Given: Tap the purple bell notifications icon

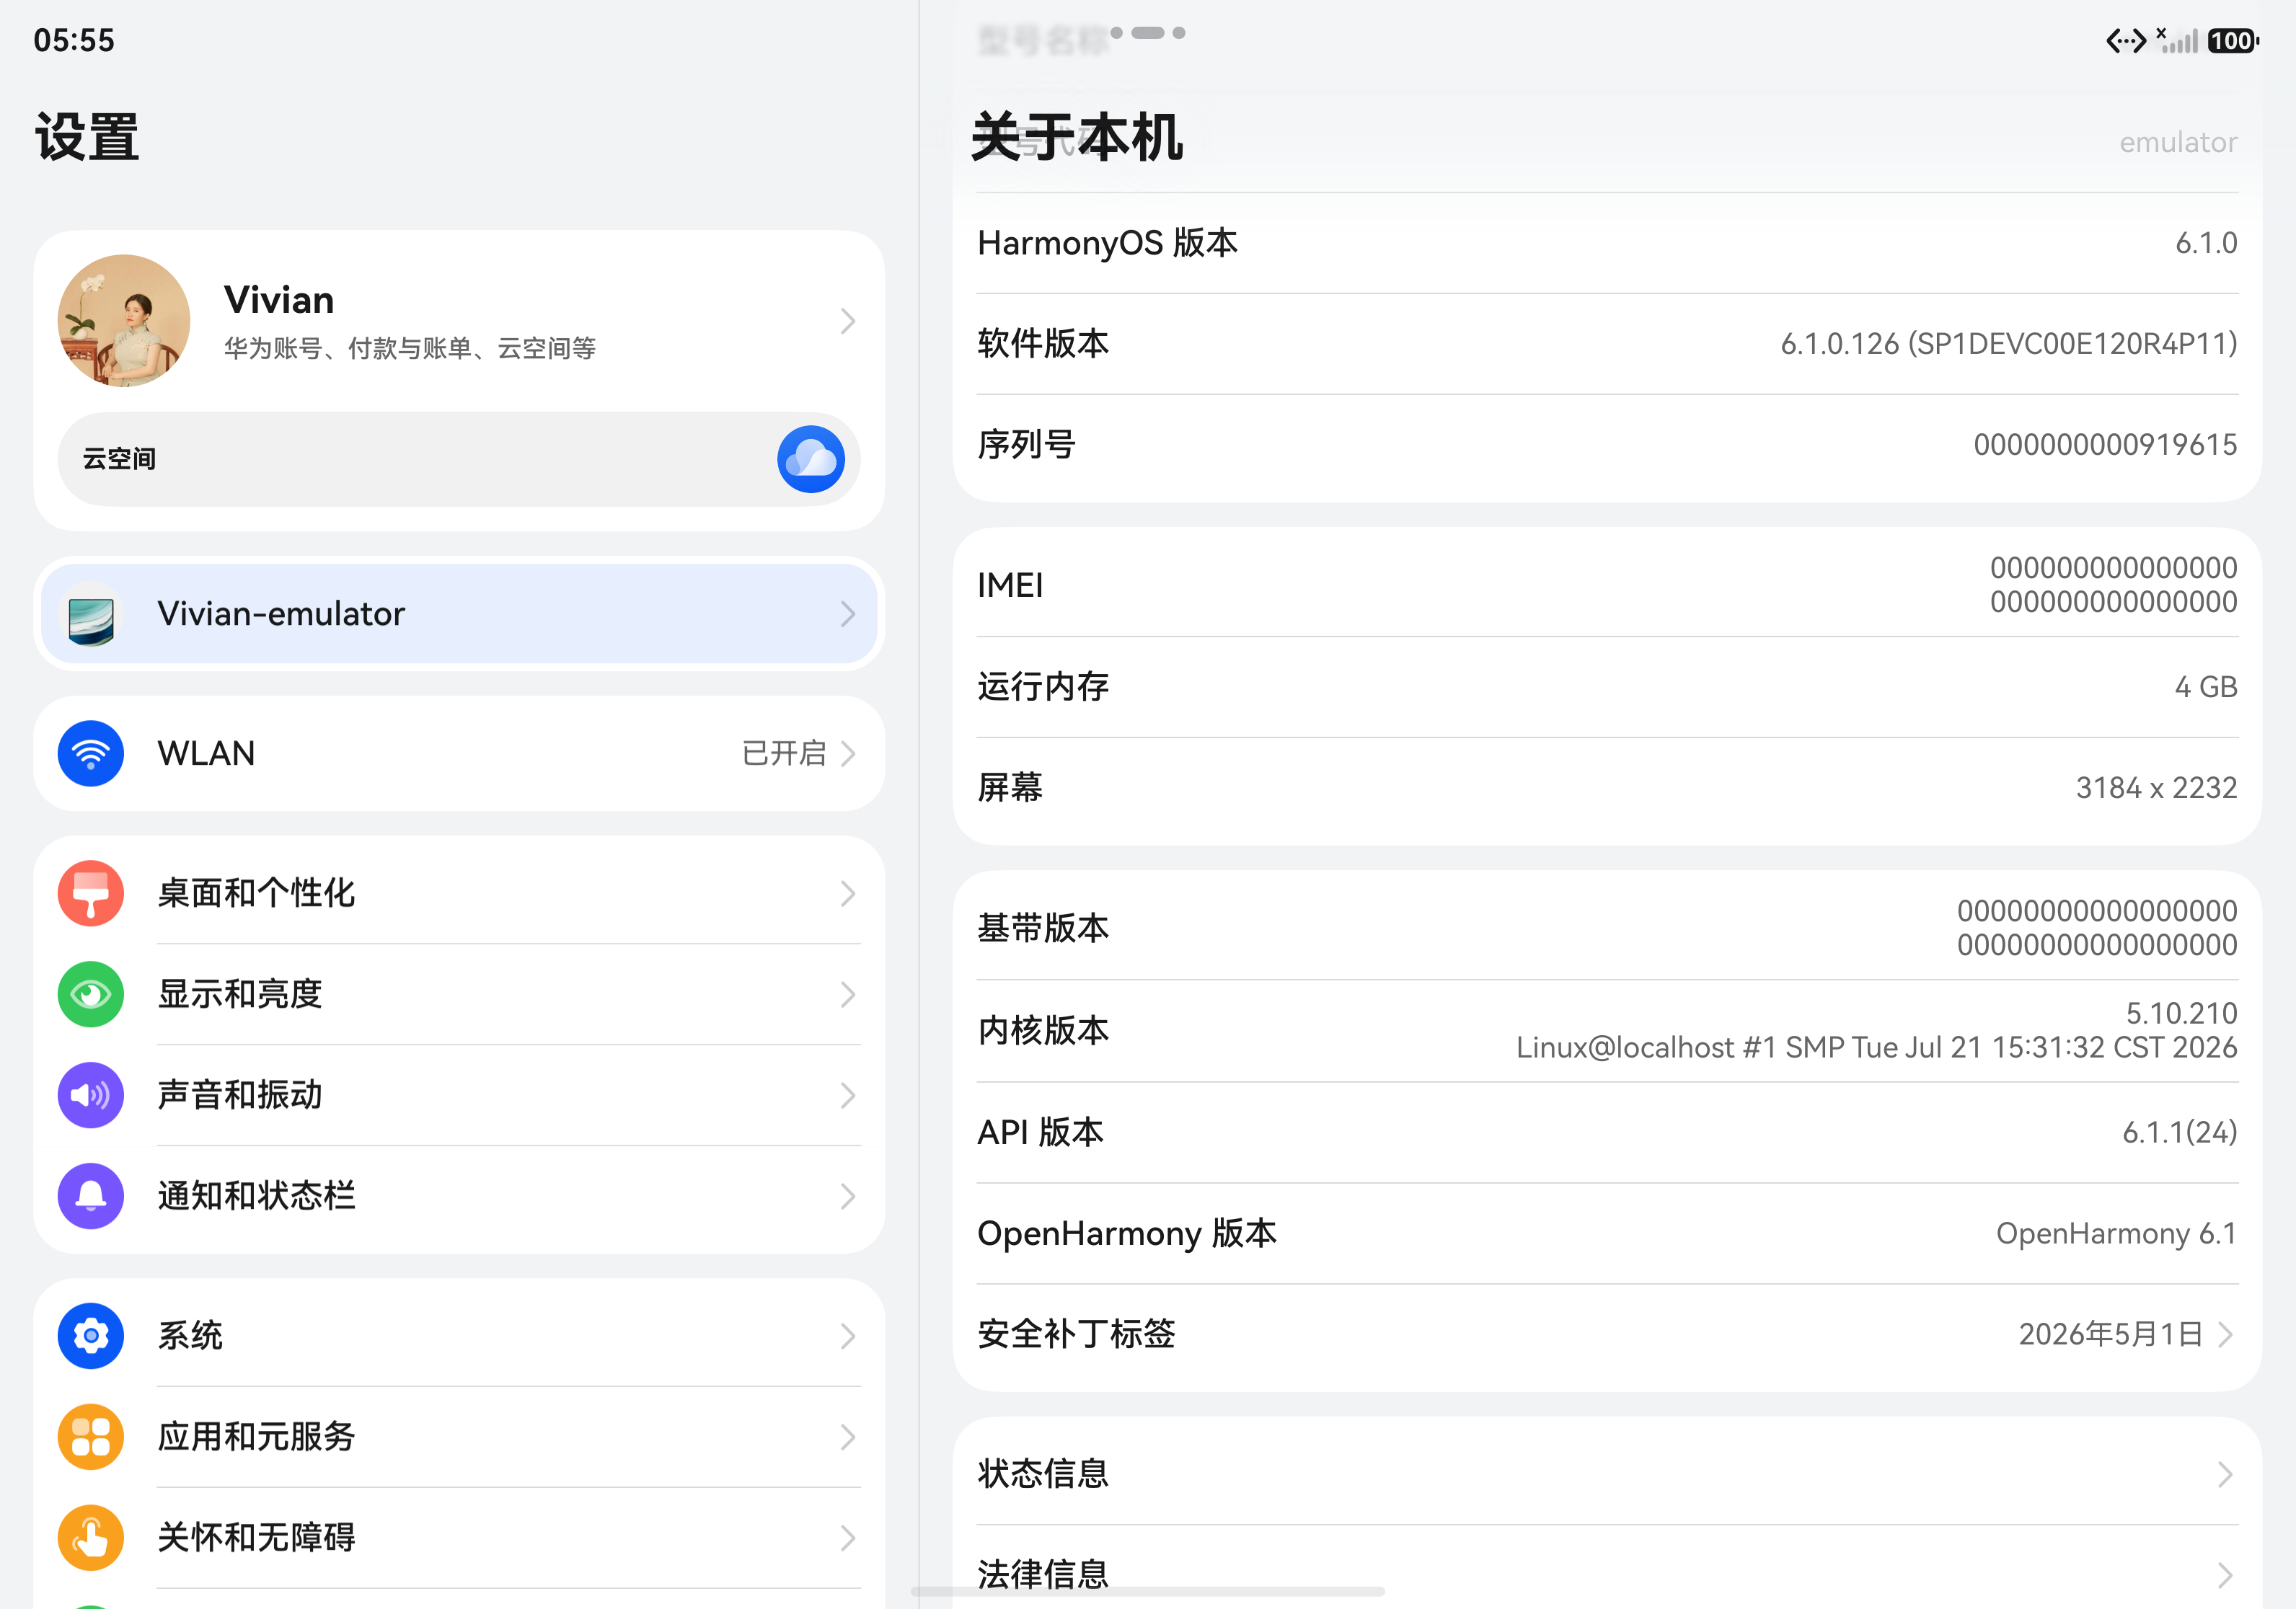Looking at the screenshot, I should [91, 1196].
